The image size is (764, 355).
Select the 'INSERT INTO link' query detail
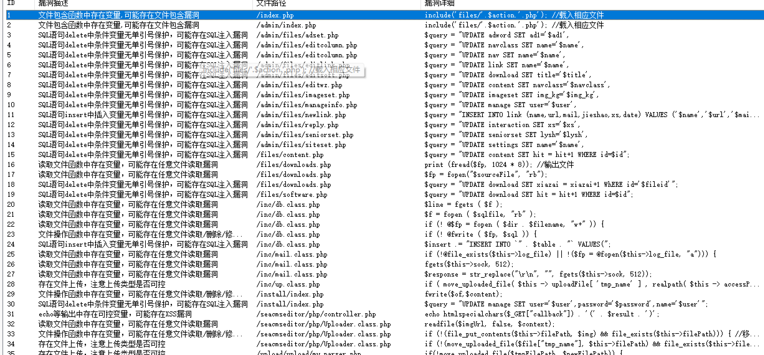pyautogui.click(x=592, y=115)
